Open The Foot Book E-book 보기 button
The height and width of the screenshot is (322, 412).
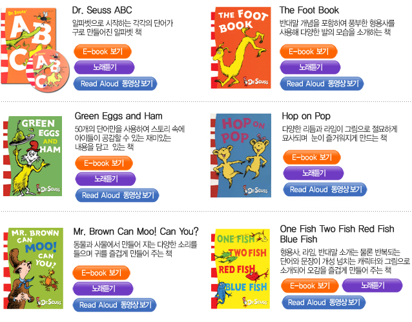pos(309,52)
